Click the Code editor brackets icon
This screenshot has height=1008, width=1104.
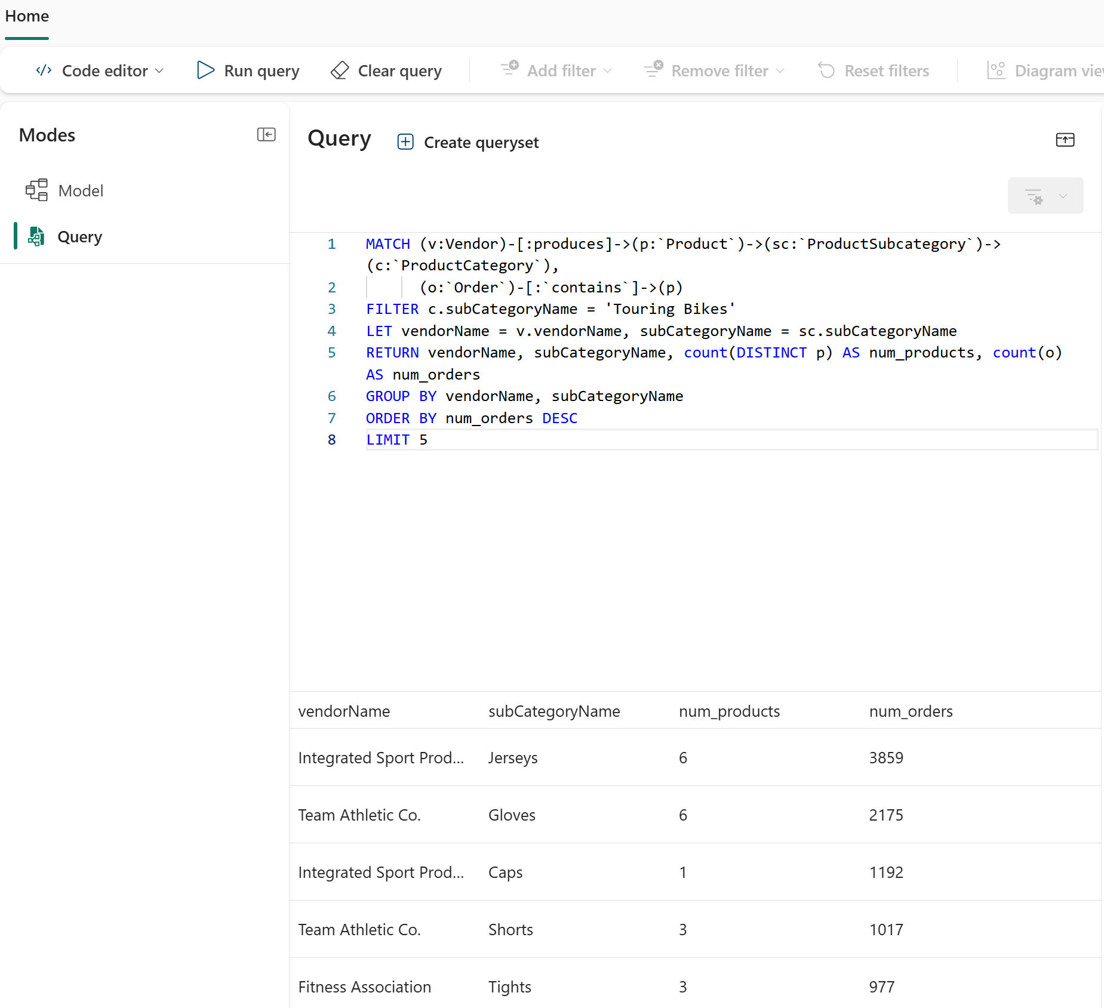[44, 70]
